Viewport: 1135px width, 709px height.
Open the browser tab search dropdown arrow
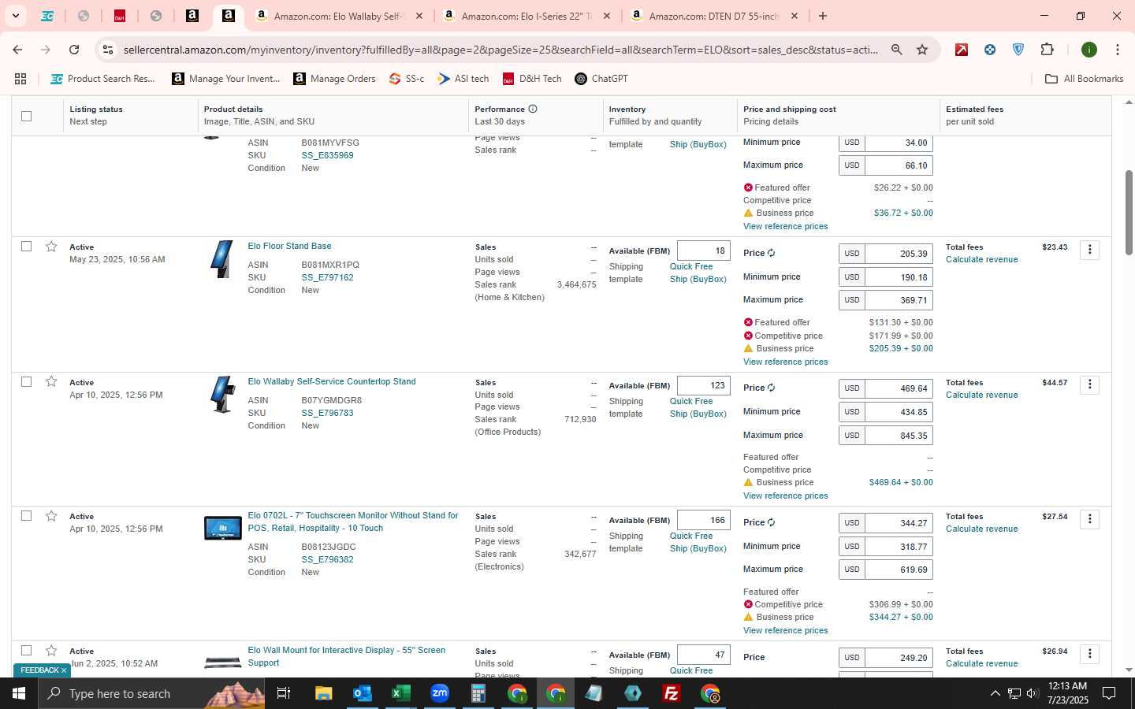(x=15, y=16)
